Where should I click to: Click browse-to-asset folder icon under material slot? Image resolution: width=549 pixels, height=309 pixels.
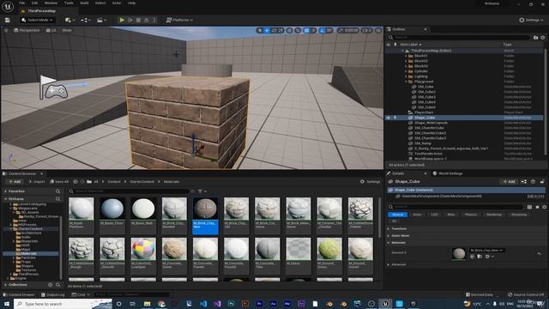480,257
